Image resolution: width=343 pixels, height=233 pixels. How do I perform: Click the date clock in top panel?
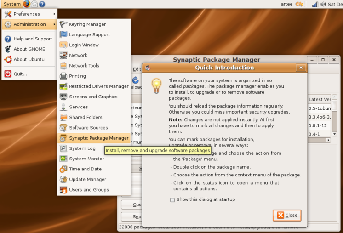(x=335, y=4)
